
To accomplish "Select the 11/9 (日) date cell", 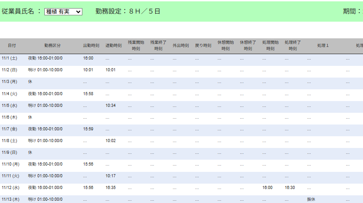I will (10, 152).
